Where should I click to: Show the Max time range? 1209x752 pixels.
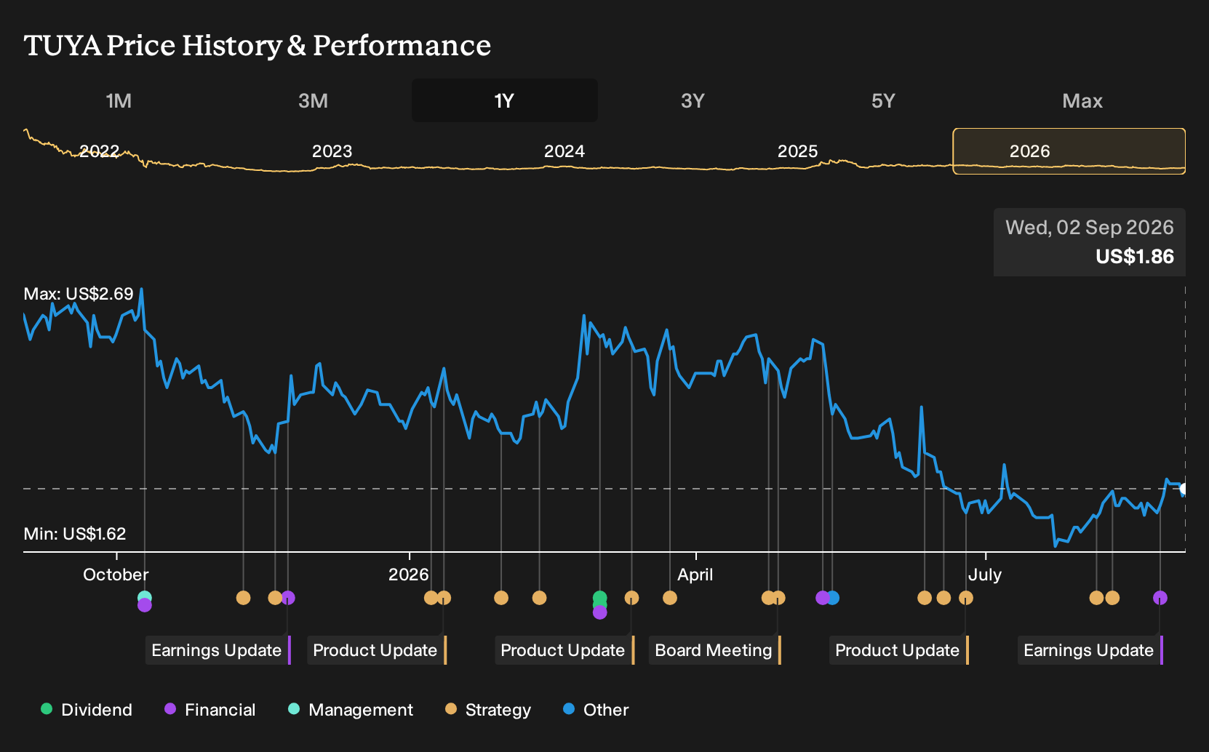(x=1082, y=100)
